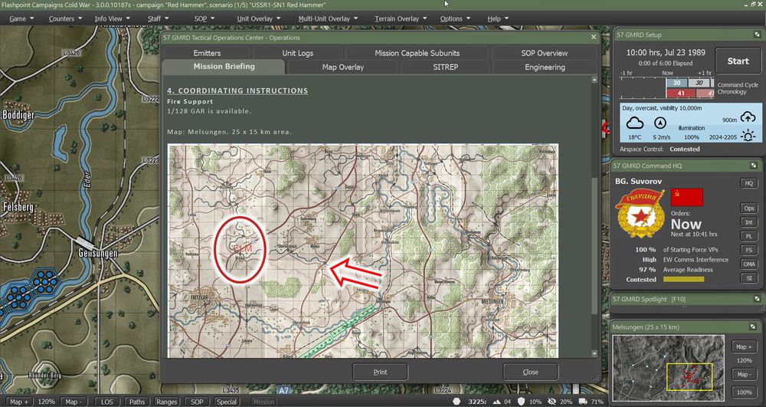The height and width of the screenshot is (407, 766).
Task: Toggle the Special button
Action: [227, 402]
